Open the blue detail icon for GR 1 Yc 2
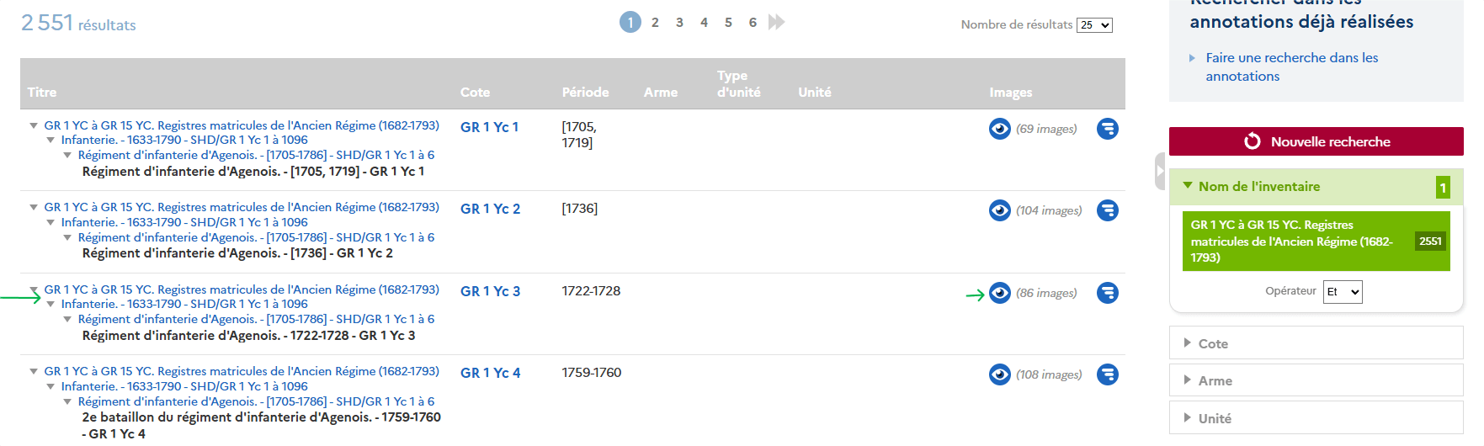This screenshot has width=1484, height=446. coord(1108,210)
